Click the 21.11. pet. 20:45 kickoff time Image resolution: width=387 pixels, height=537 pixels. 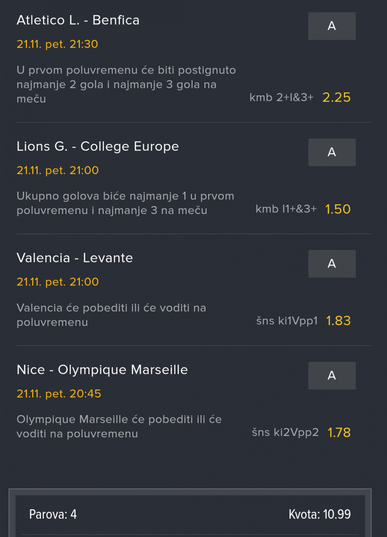pyautogui.click(x=59, y=394)
